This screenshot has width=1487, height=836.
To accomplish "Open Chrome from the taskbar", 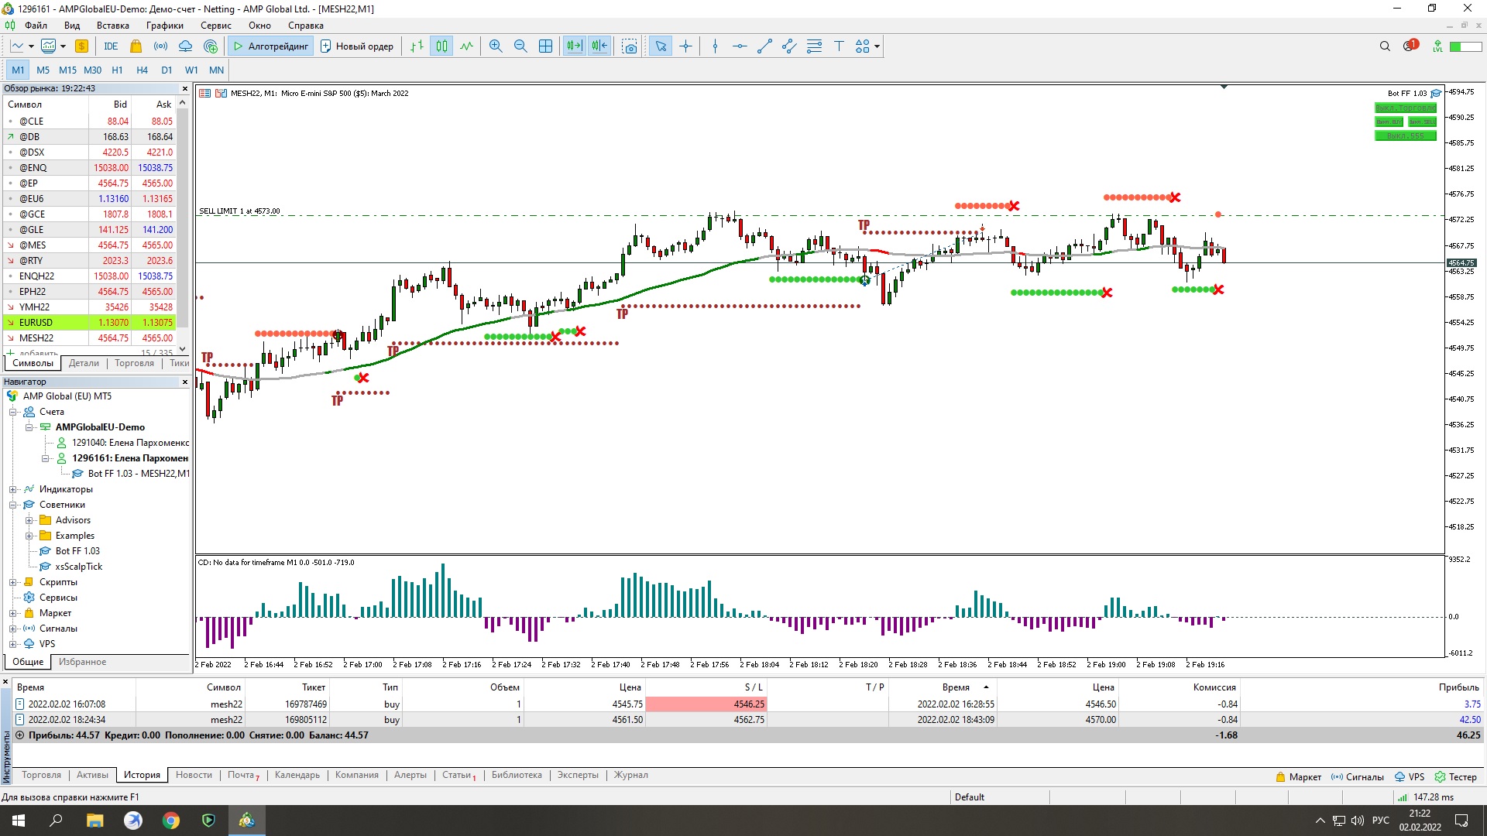I will click(x=170, y=821).
